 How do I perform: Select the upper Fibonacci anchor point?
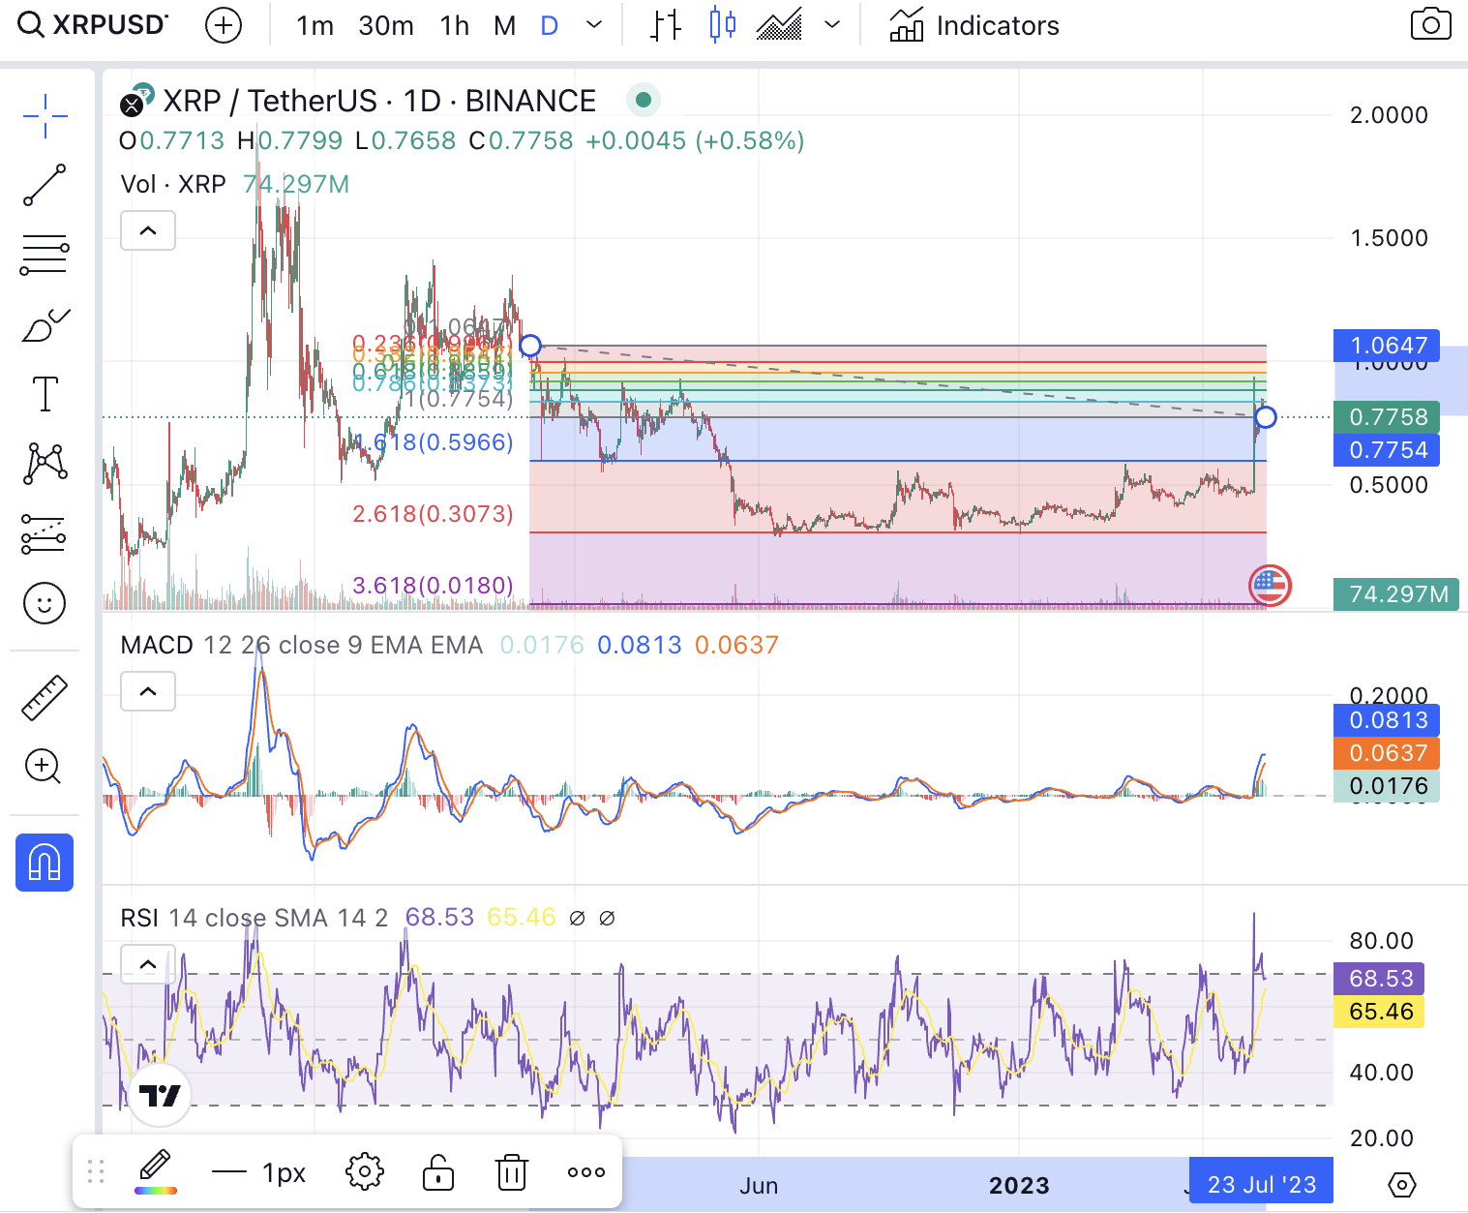530,346
